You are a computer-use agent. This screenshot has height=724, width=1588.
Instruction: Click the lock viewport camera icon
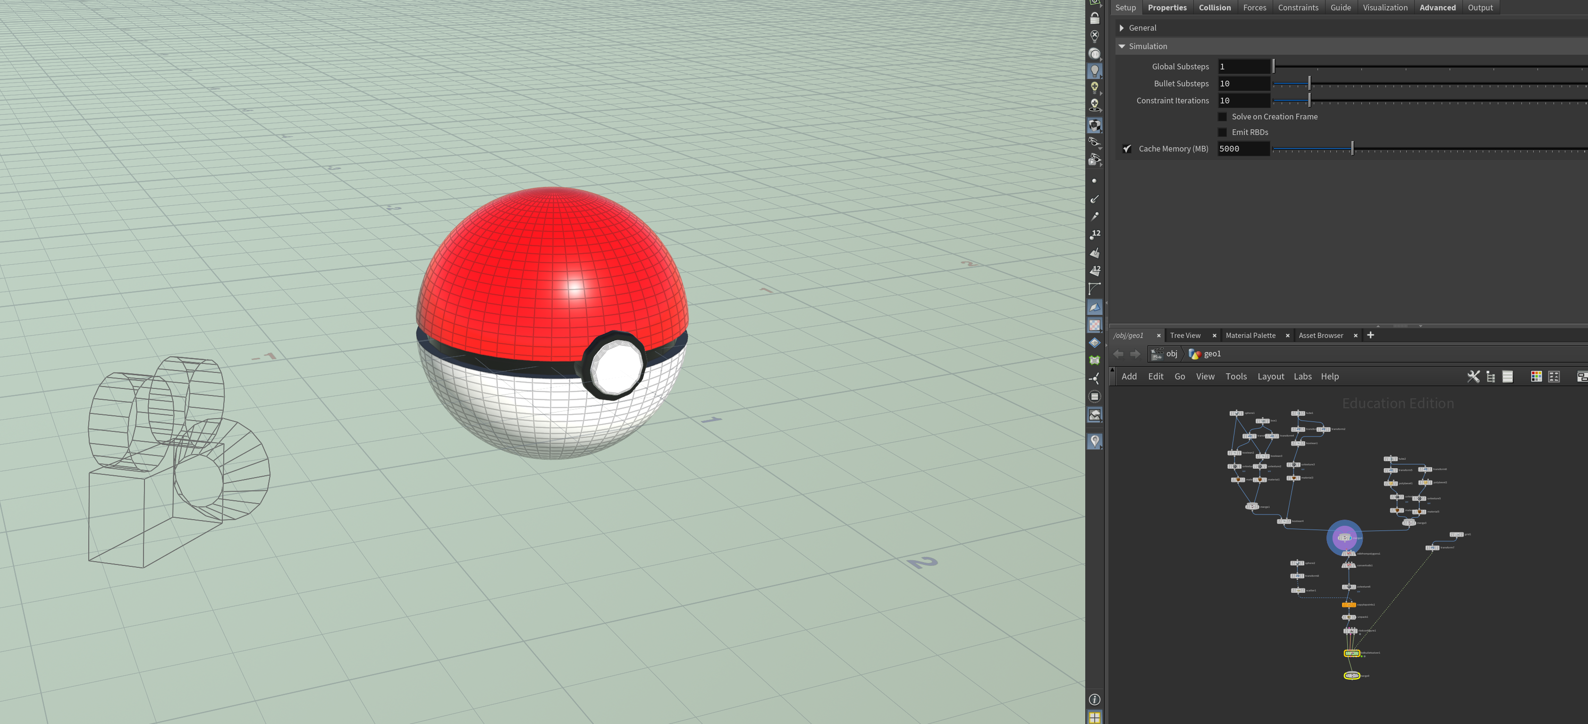[1094, 18]
